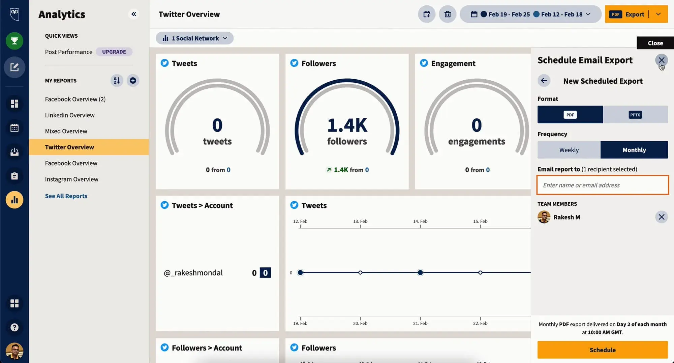Viewport: 674px width, 363px height.
Task: Click the delete report trash icon
Action: pyautogui.click(x=448, y=14)
